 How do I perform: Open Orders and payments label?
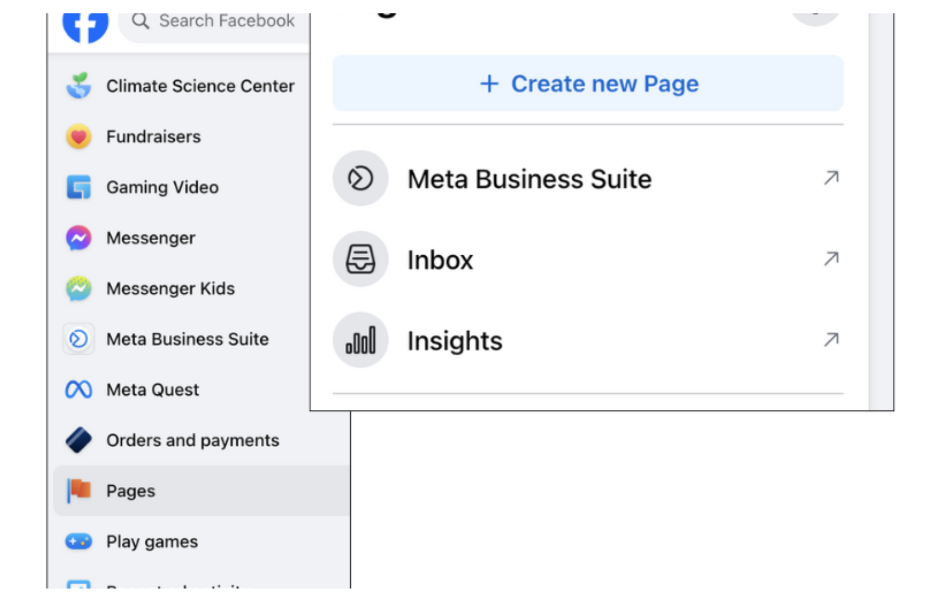tap(193, 441)
